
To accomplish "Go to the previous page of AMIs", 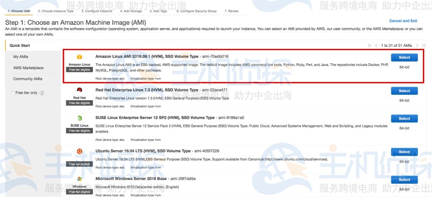I will click(376, 46).
